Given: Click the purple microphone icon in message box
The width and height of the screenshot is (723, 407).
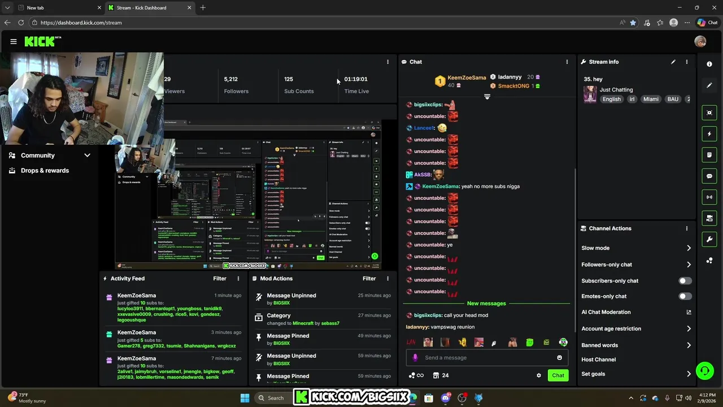Looking at the screenshot, I should 415,357.
